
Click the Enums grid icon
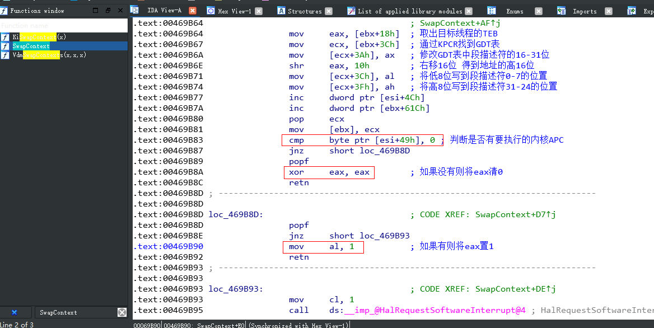[x=491, y=10]
